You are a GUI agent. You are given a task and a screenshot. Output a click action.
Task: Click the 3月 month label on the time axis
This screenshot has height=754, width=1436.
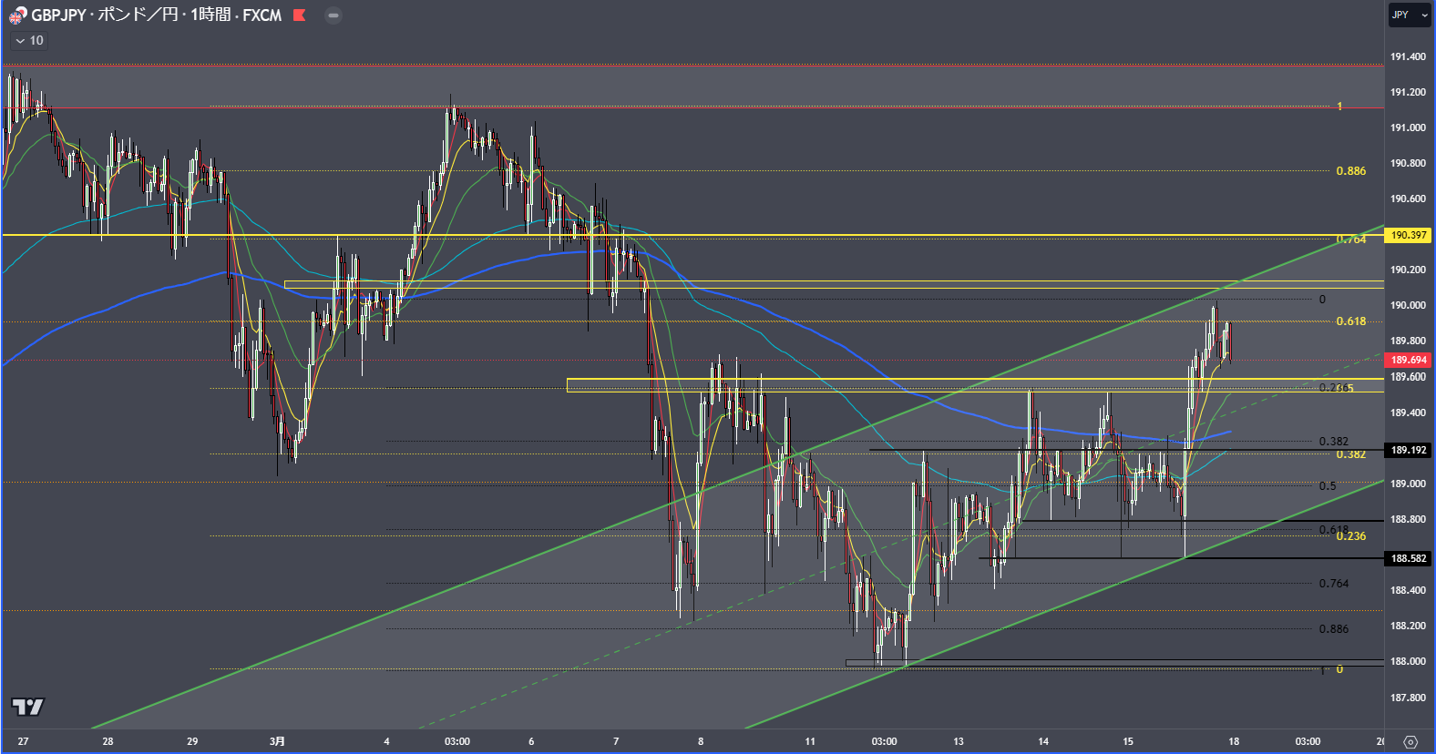[x=277, y=741]
